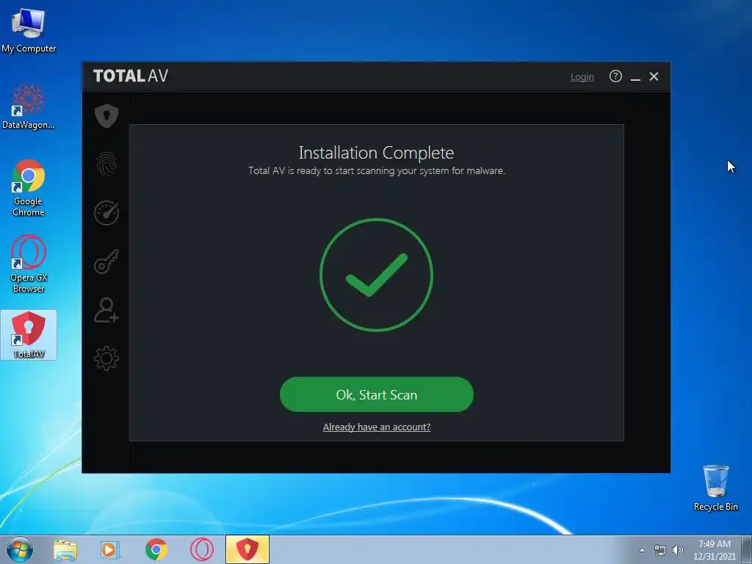This screenshot has width=752, height=564.
Task: Open the fingerprint privacy icon in TotalAV sidebar
Action: click(x=106, y=164)
